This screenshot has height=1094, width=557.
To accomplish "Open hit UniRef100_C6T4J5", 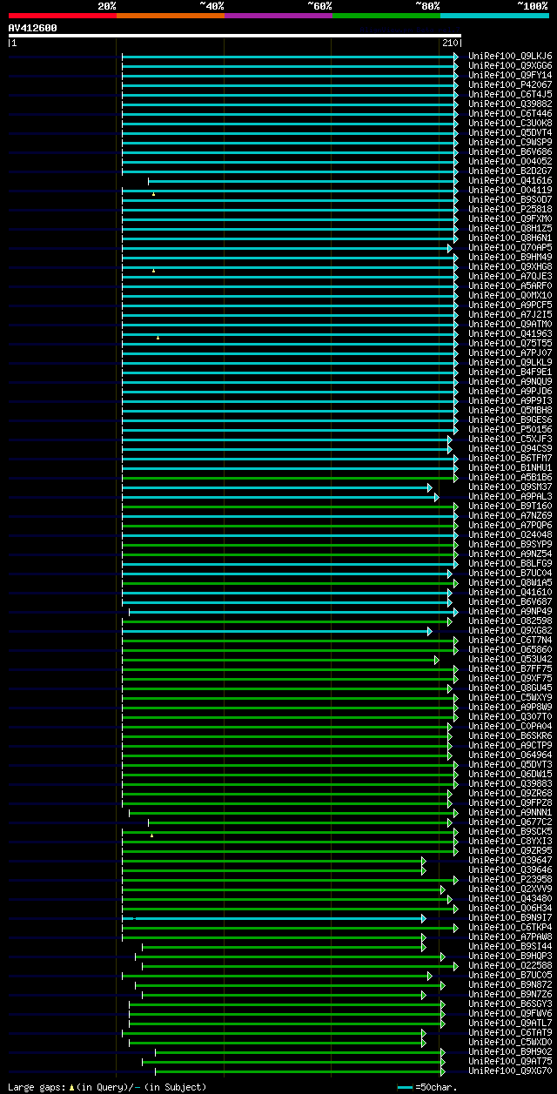I will (510, 94).
